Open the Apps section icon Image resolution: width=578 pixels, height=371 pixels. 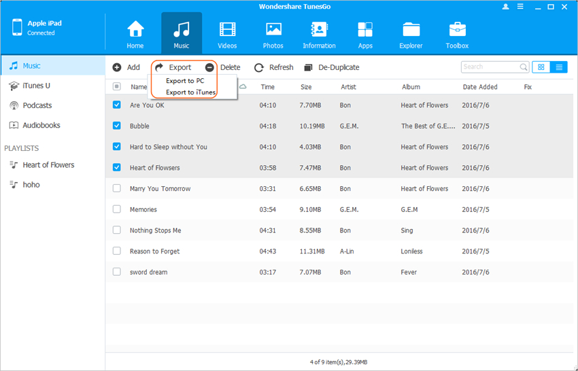pyautogui.click(x=365, y=30)
